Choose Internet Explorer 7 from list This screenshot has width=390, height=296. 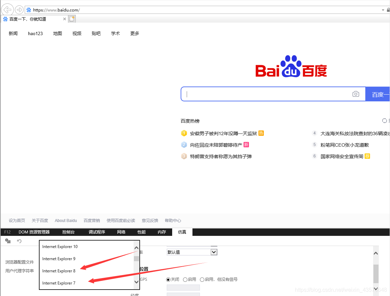point(87,283)
